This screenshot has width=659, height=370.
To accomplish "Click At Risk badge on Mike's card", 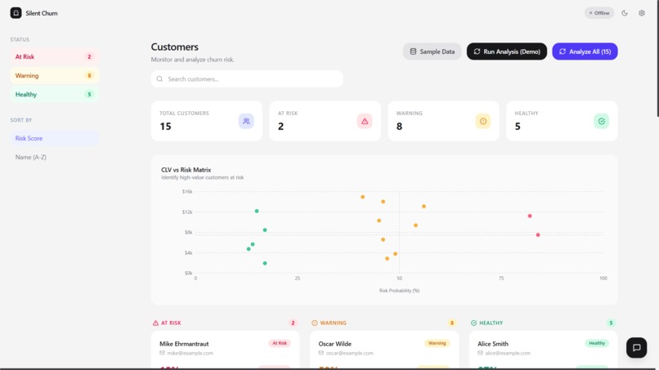I will click(280, 343).
